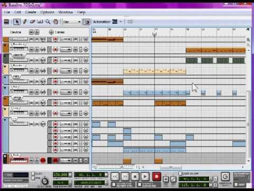Screen dimensions: 254x191
Task: Select the Pencil tool
Action: click(x=25, y=22)
